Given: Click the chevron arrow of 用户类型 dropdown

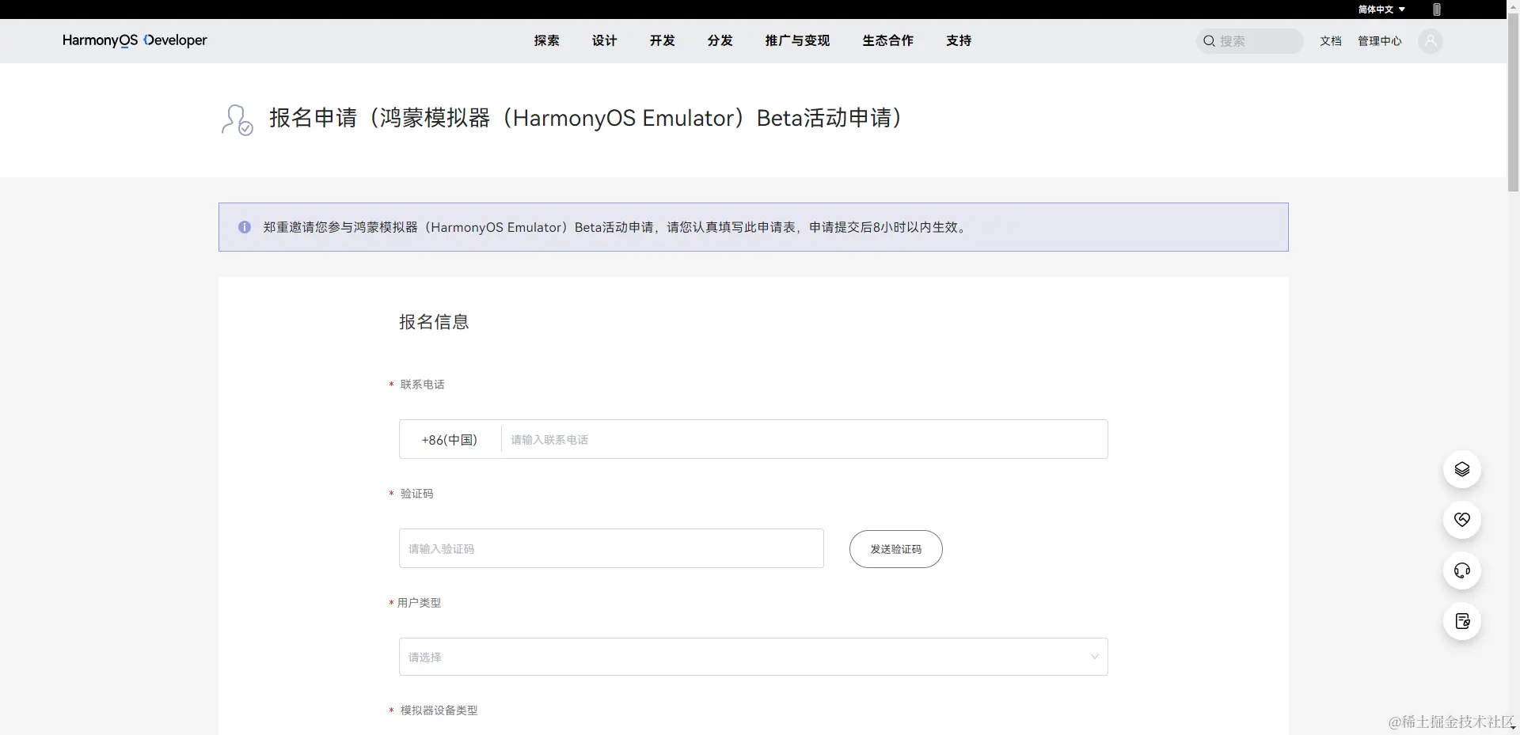Looking at the screenshot, I should tap(1095, 657).
